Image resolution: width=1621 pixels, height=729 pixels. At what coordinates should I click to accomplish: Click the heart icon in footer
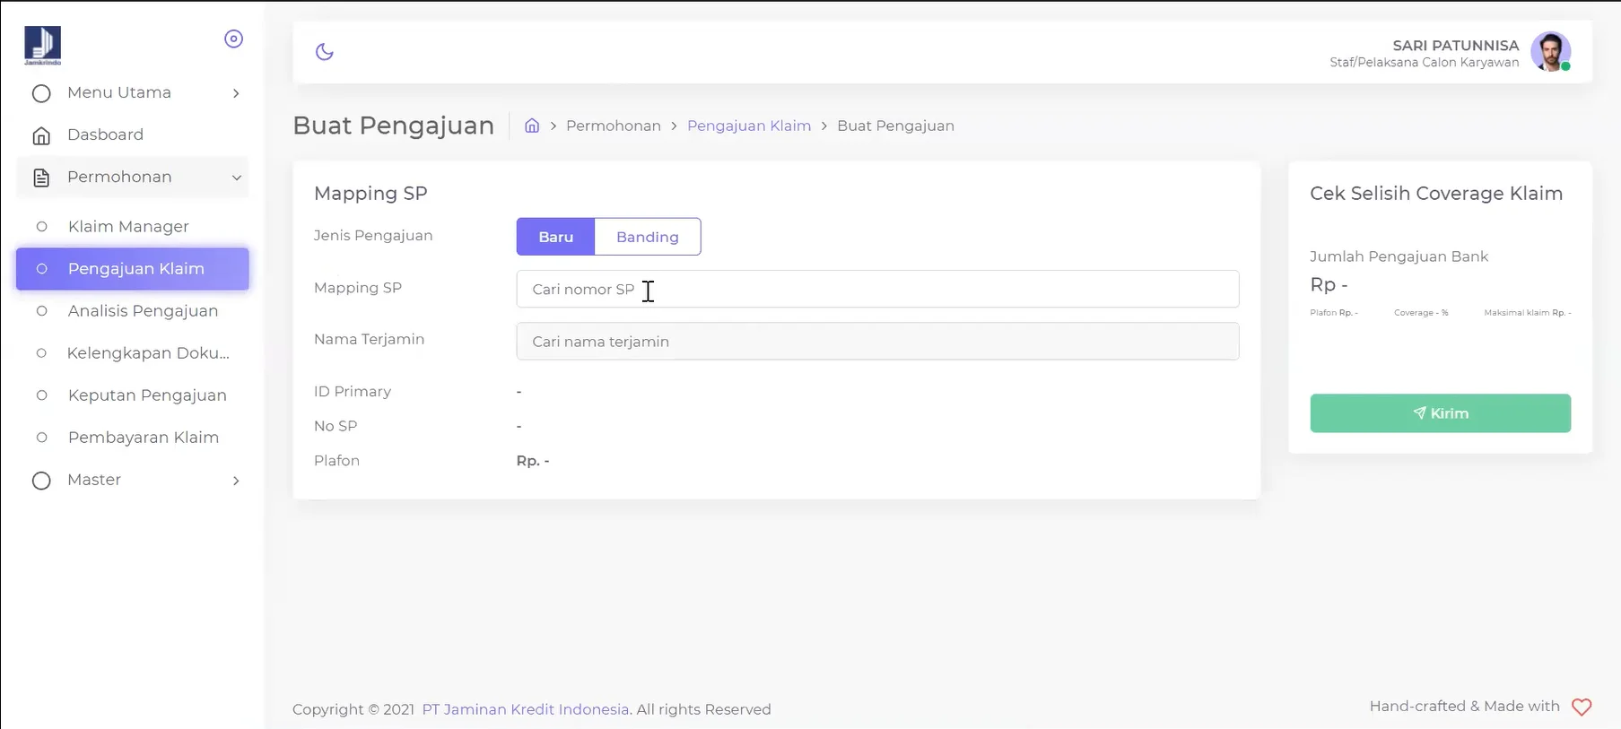[1582, 707]
